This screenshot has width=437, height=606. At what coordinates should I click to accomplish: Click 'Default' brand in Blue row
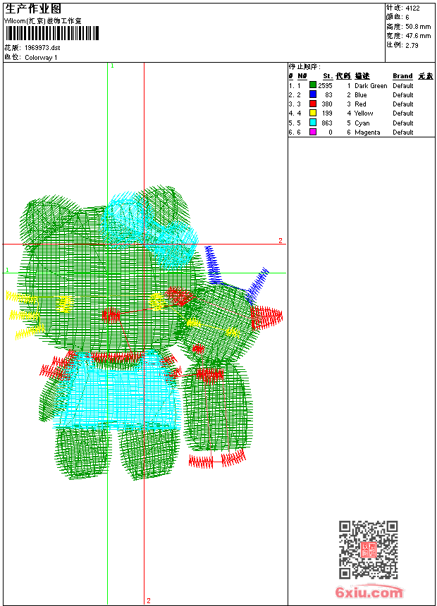click(x=402, y=95)
